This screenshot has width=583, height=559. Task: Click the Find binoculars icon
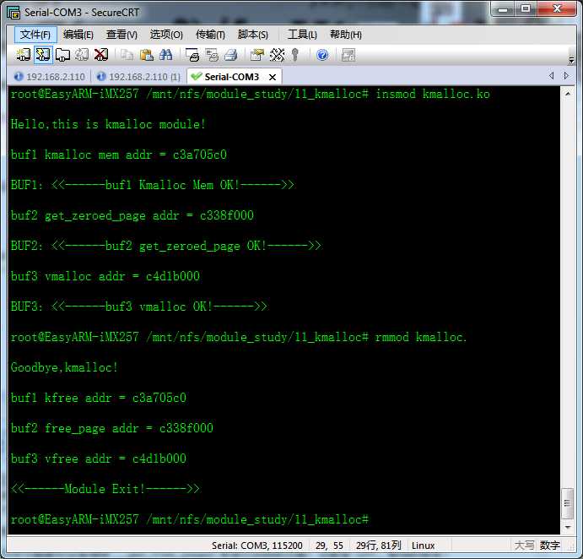tap(165, 55)
